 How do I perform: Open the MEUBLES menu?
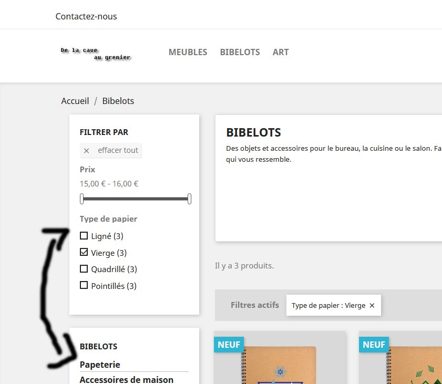[188, 52]
